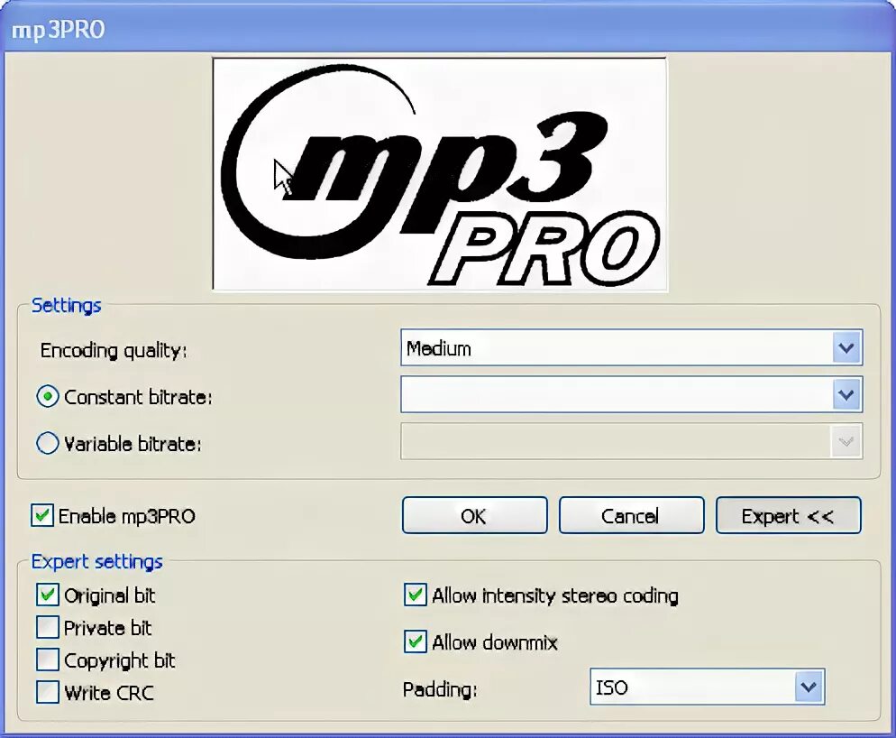Click the mp3PRO window title bar
Screen dimensions: 896x738
click(x=448, y=29)
